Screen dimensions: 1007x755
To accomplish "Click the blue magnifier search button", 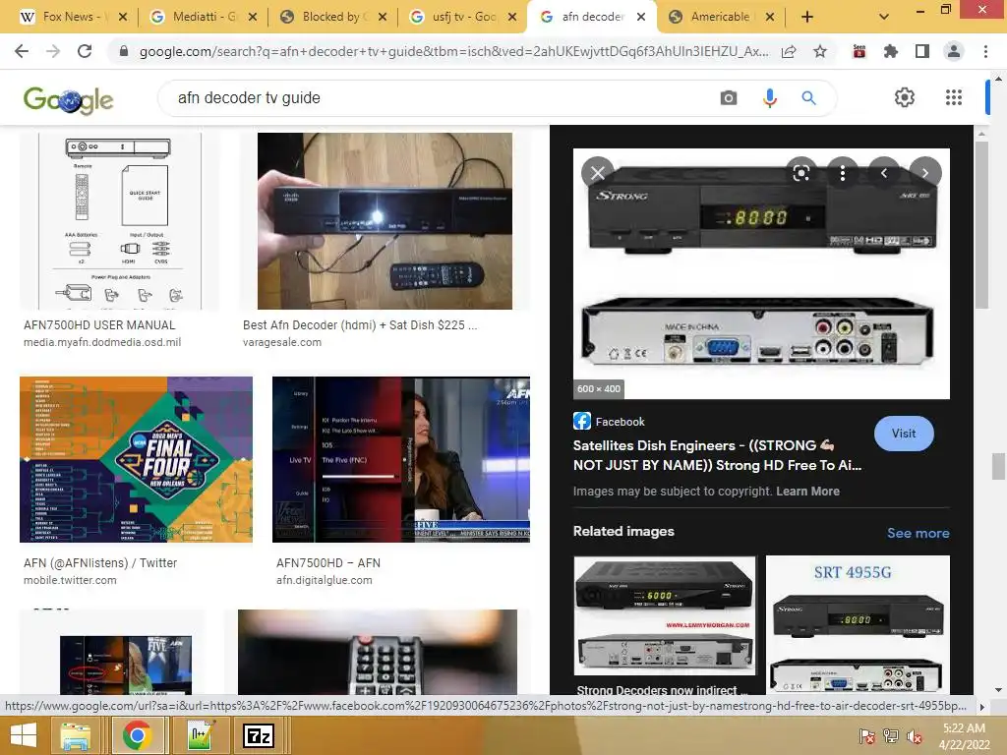I will tap(808, 98).
